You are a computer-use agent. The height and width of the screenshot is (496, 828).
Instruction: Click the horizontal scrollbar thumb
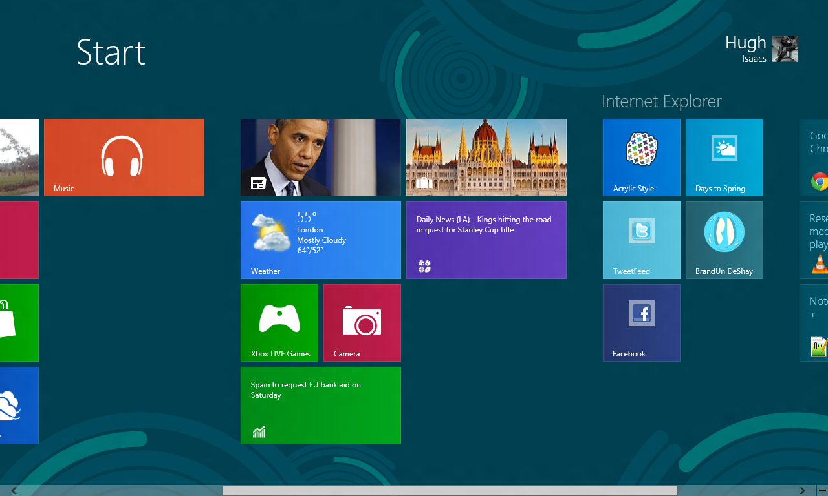450,491
